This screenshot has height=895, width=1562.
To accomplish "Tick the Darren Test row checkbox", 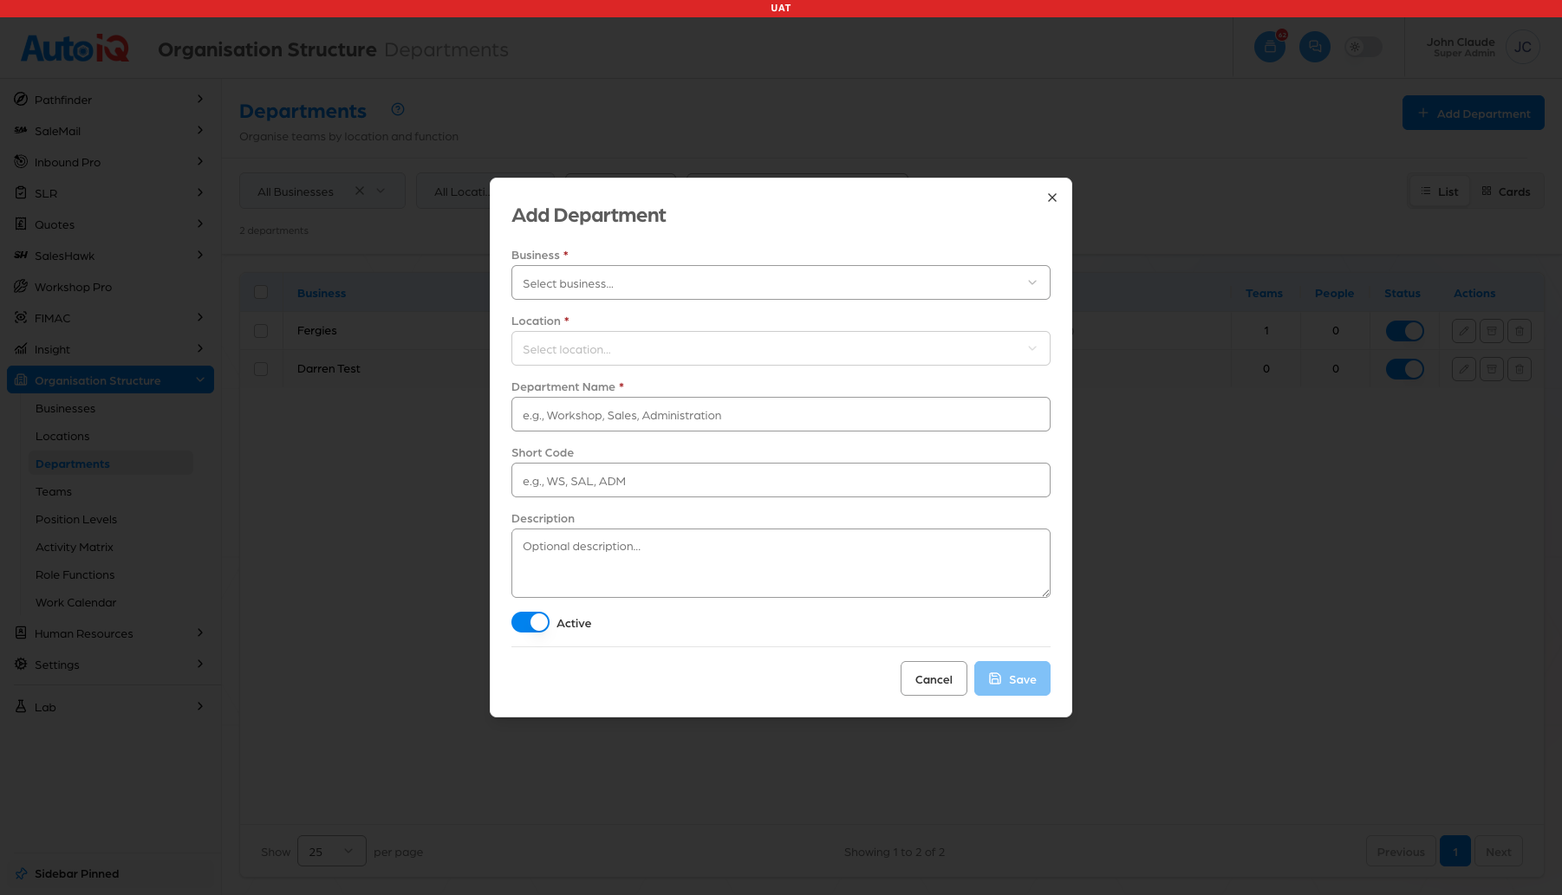I will [261, 369].
